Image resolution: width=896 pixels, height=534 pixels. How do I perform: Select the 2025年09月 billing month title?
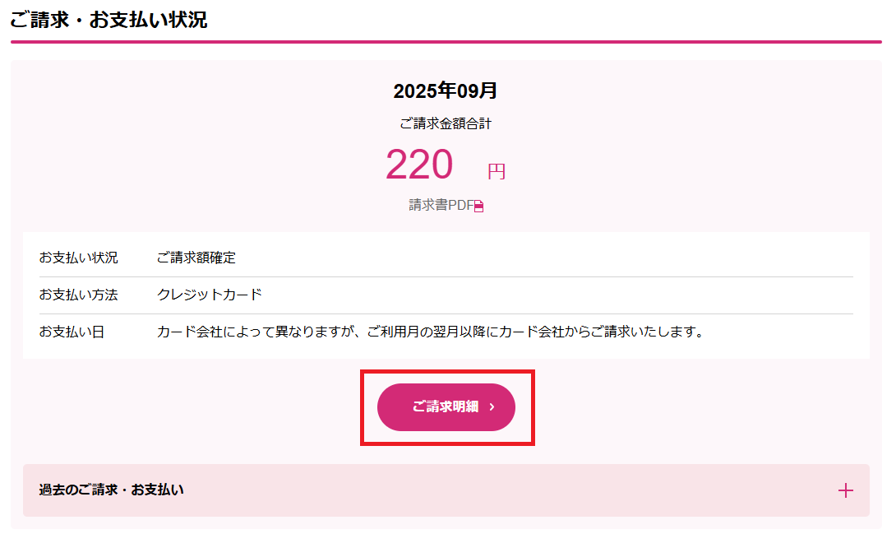tap(445, 91)
